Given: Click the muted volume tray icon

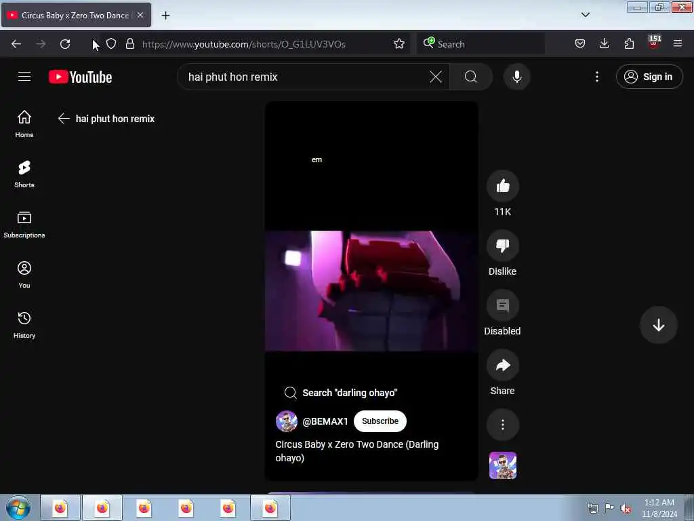Looking at the screenshot, I should pyautogui.click(x=626, y=509).
